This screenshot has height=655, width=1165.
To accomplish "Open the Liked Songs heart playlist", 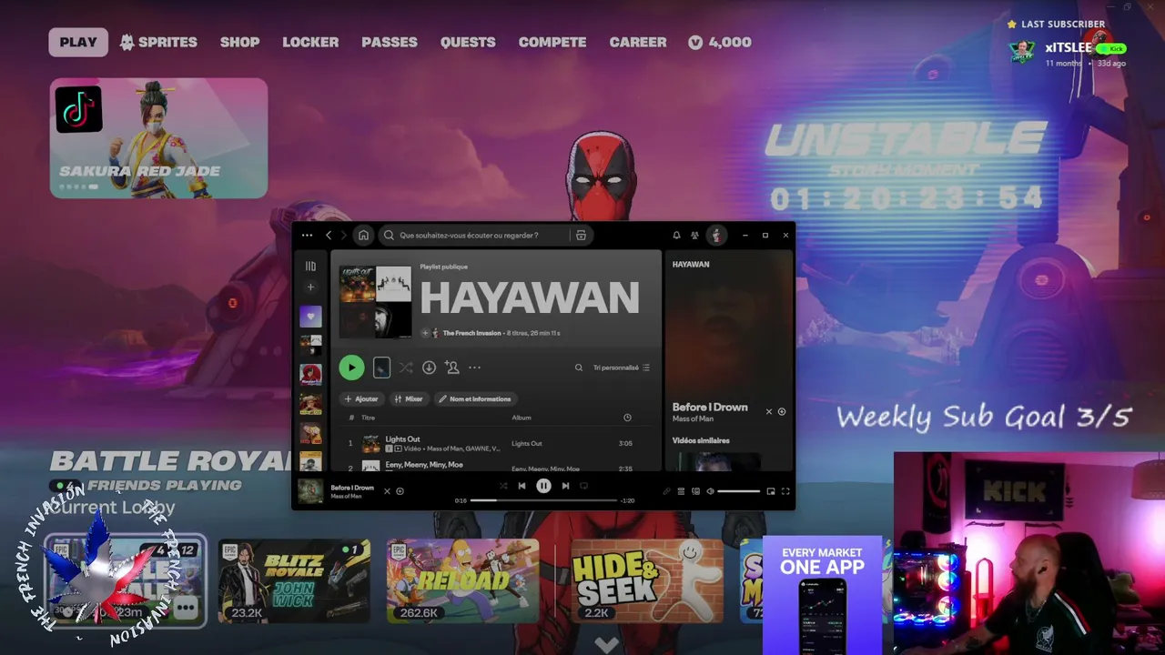I will (310, 317).
